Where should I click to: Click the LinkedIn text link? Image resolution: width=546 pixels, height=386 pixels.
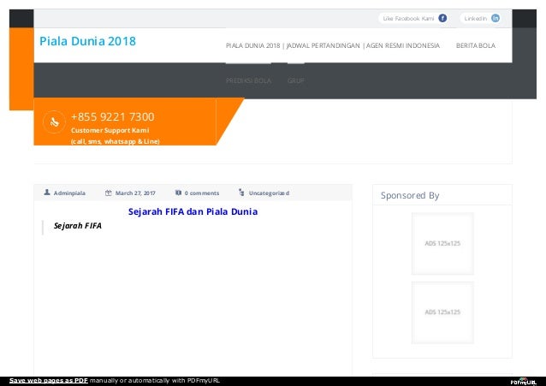[475, 19]
